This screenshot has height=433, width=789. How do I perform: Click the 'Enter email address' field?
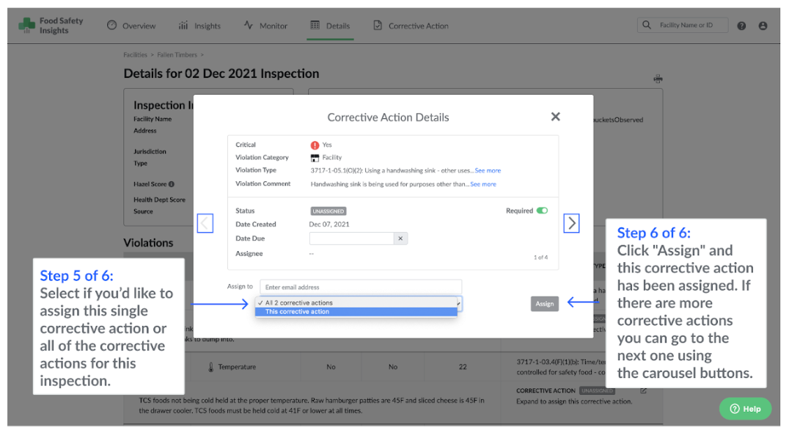361,287
